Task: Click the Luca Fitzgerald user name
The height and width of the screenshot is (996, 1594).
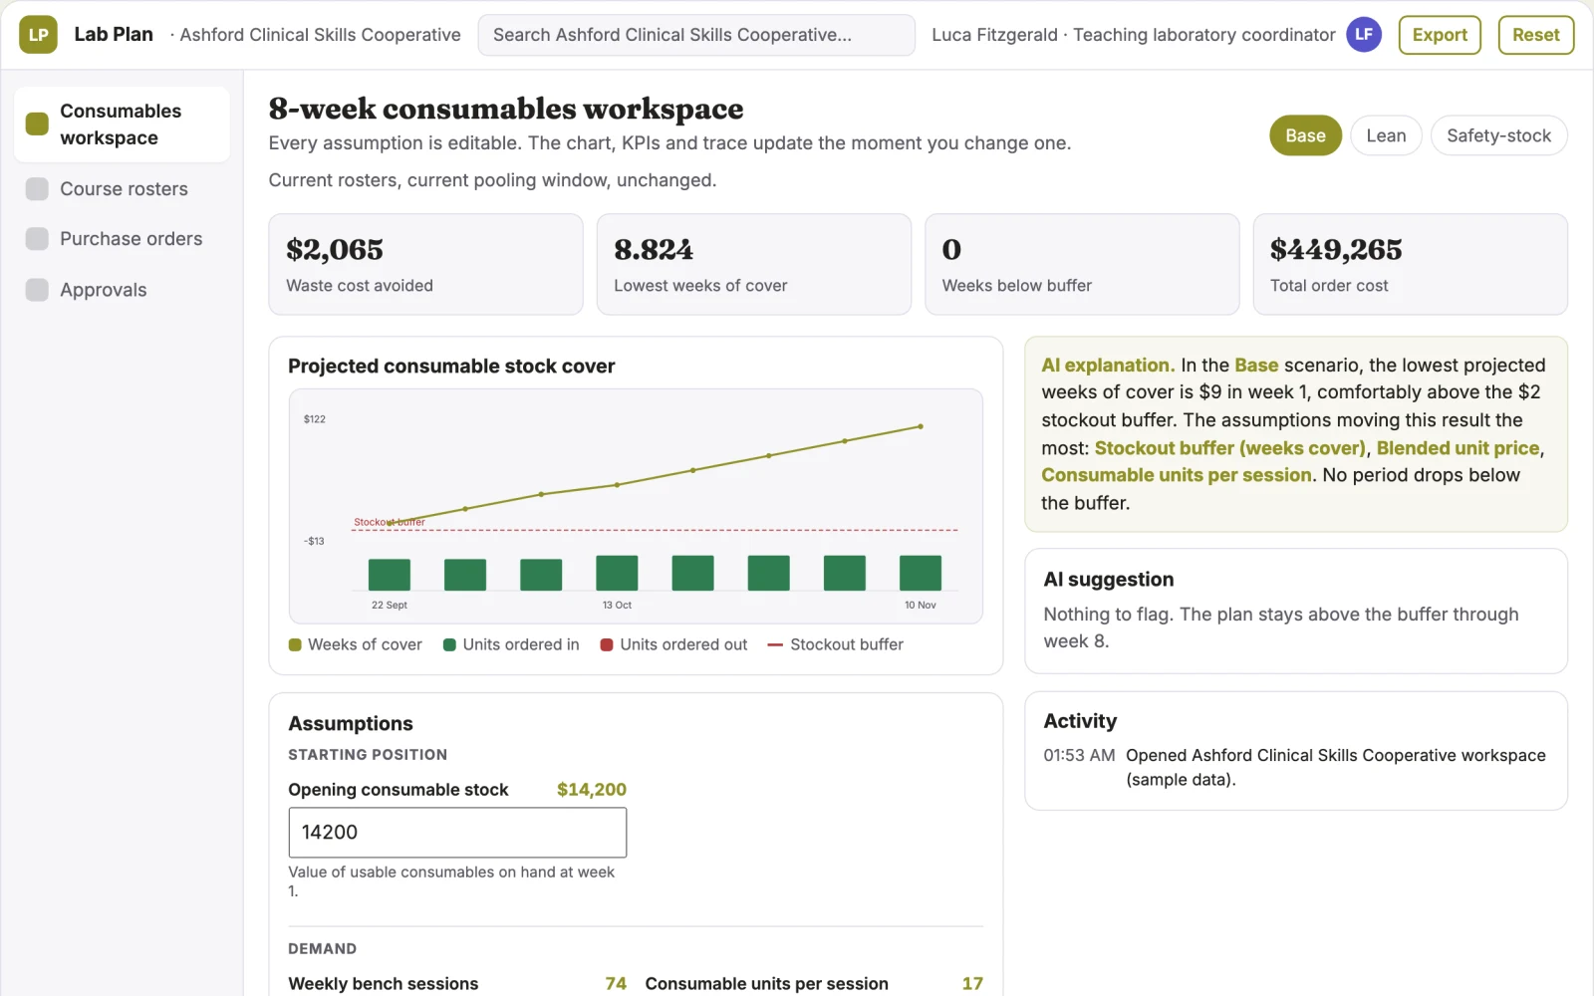Action: (994, 35)
